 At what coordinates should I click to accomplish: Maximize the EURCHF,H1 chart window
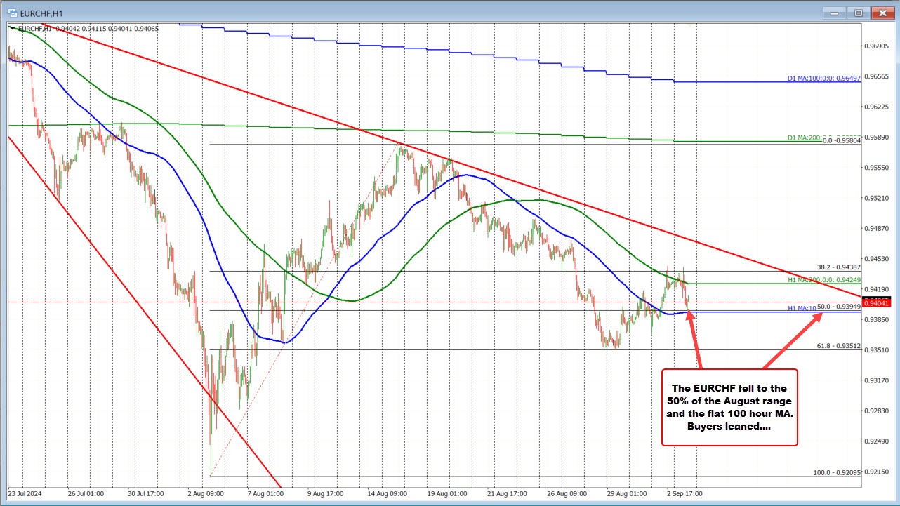(x=859, y=12)
